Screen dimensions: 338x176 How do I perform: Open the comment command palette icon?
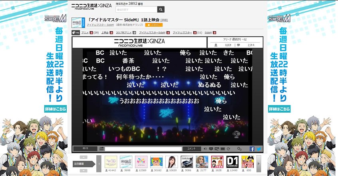tap(101, 149)
